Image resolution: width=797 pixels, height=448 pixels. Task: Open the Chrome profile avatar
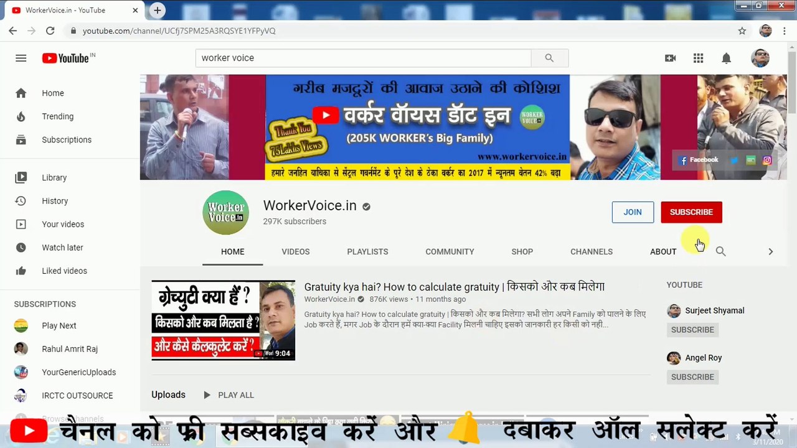[x=766, y=30]
